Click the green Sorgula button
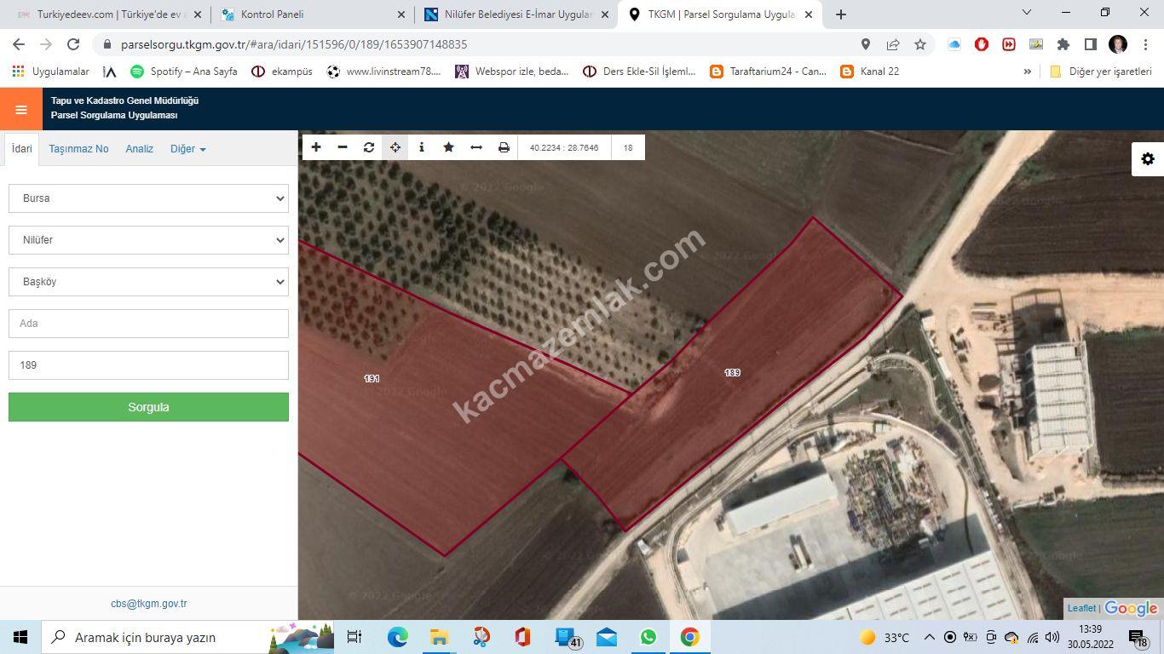Screen dimensions: 1164x654 [148, 407]
